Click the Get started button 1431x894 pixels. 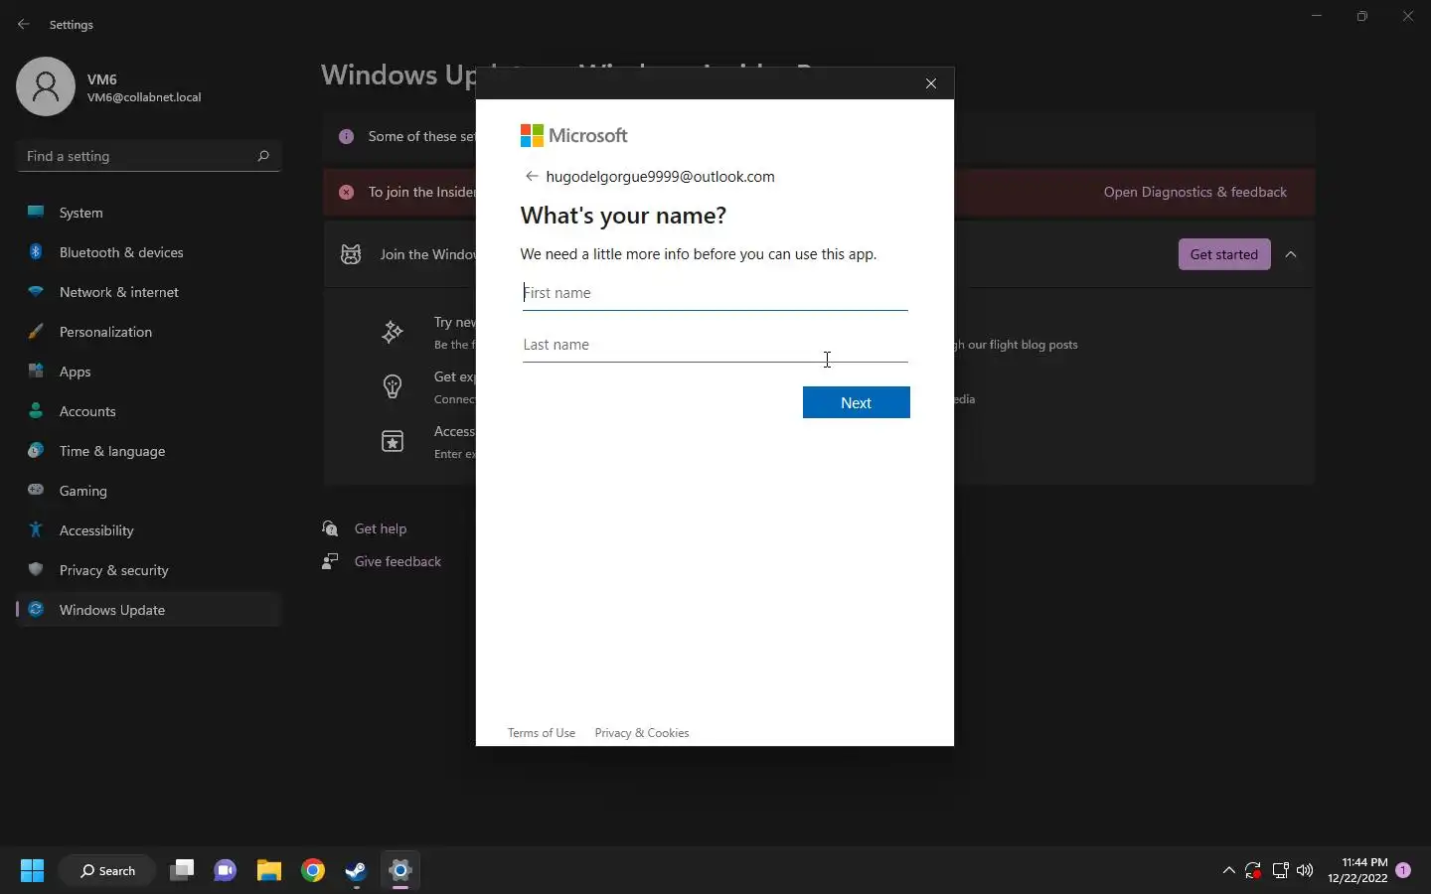click(1224, 254)
